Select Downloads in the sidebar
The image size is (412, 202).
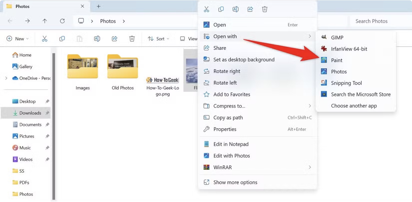pyautogui.click(x=26, y=113)
